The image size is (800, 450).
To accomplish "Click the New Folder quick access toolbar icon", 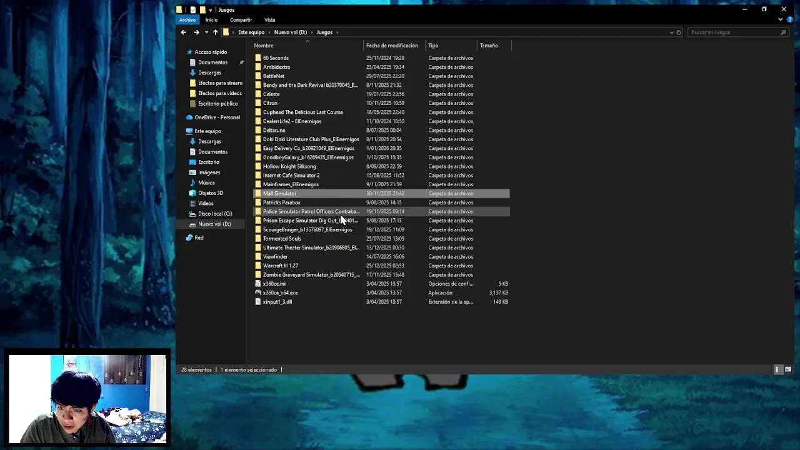I will (202, 9).
